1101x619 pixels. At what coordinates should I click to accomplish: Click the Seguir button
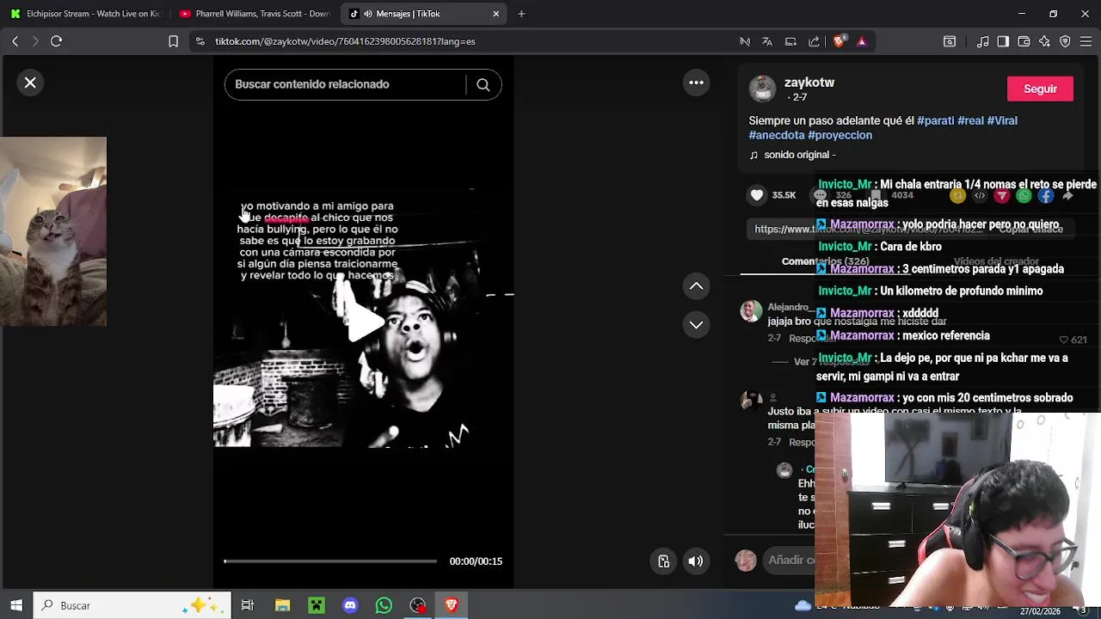point(1040,89)
